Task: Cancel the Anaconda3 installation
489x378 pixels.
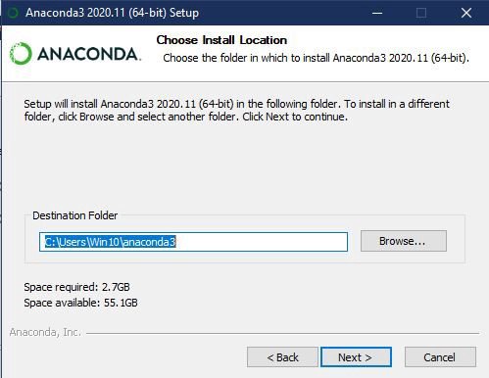Action: [x=440, y=357]
